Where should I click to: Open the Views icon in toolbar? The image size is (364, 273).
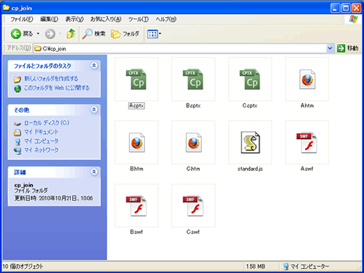[x=152, y=34]
